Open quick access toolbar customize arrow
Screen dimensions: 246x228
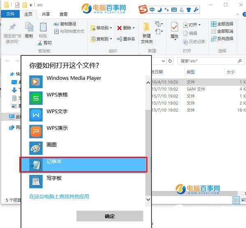point(31,5)
